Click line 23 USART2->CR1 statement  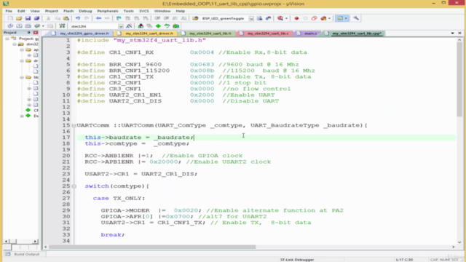point(141,174)
